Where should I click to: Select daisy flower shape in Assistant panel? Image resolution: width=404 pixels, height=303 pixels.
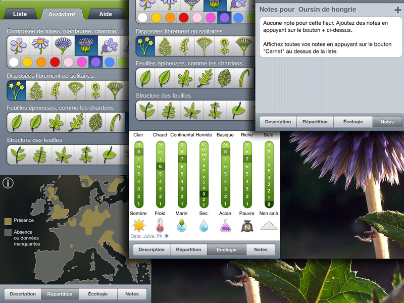pos(40,45)
